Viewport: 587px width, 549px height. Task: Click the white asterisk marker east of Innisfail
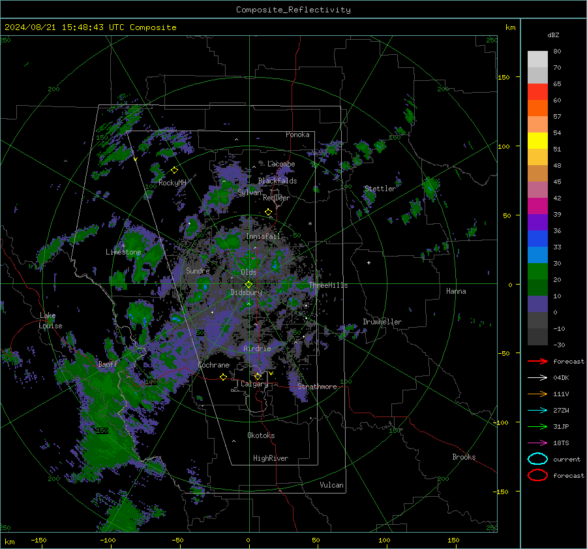tap(310, 224)
